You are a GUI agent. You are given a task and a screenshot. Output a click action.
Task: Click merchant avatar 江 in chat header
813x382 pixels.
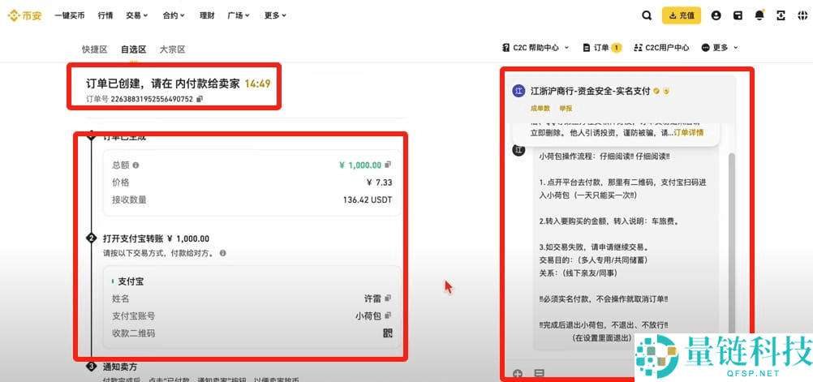[518, 91]
